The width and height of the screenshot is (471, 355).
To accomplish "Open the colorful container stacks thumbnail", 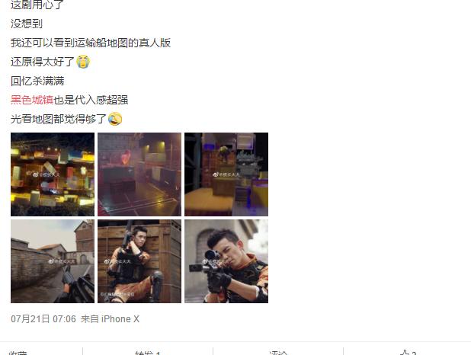I will click(53, 174).
